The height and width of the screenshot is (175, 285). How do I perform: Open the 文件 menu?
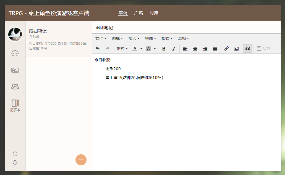click(x=101, y=38)
